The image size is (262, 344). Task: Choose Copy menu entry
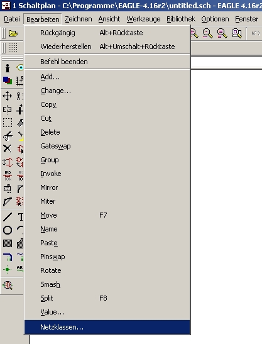pyautogui.click(x=107, y=104)
